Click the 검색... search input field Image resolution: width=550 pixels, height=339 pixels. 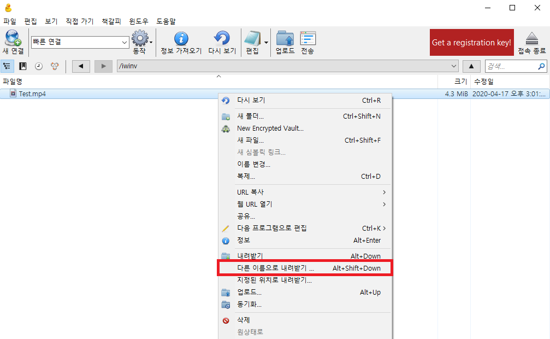[511, 66]
